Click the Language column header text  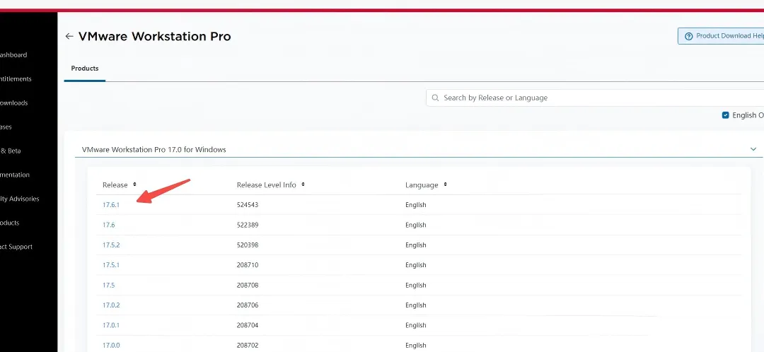422,185
